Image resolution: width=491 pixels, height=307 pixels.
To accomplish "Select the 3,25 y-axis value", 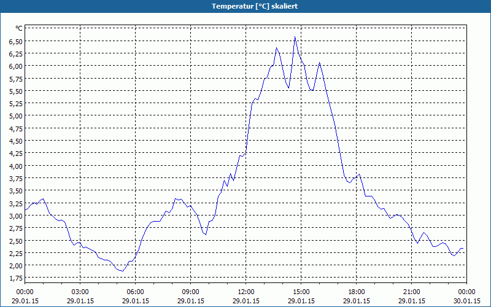I will pos(16,203).
